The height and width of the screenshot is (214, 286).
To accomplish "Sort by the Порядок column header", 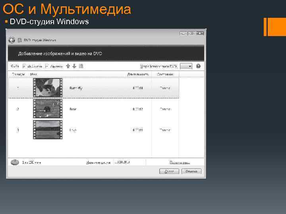I will tap(18, 74).
